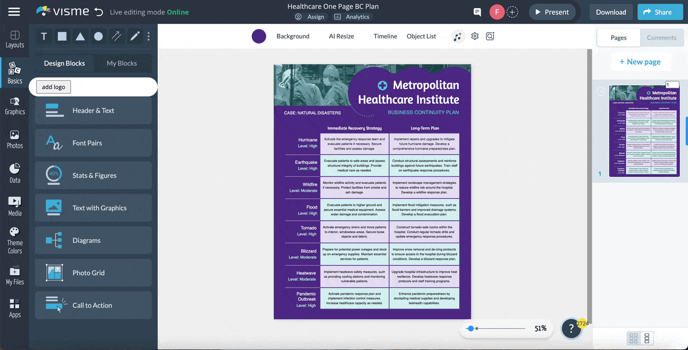Open canvas settings gear icon
The width and height of the screenshot is (688, 350).
[x=475, y=37]
